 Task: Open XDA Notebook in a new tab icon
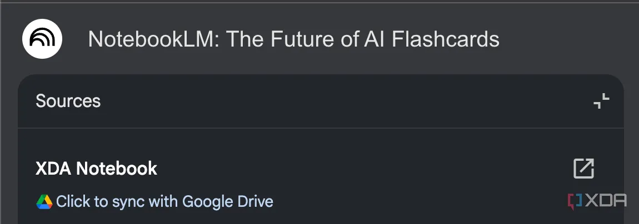(x=583, y=169)
